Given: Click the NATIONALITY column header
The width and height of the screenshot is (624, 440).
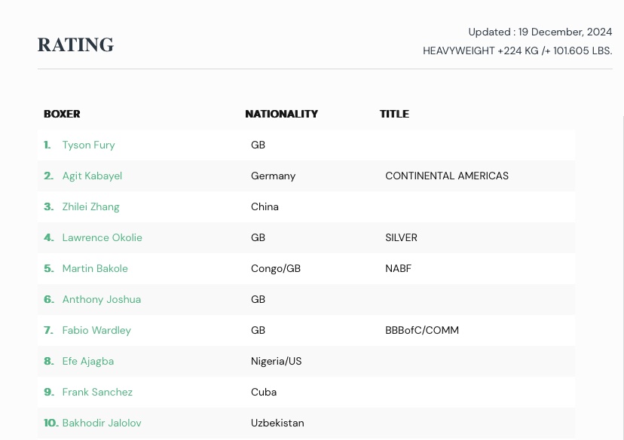Looking at the screenshot, I should [x=281, y=115].
